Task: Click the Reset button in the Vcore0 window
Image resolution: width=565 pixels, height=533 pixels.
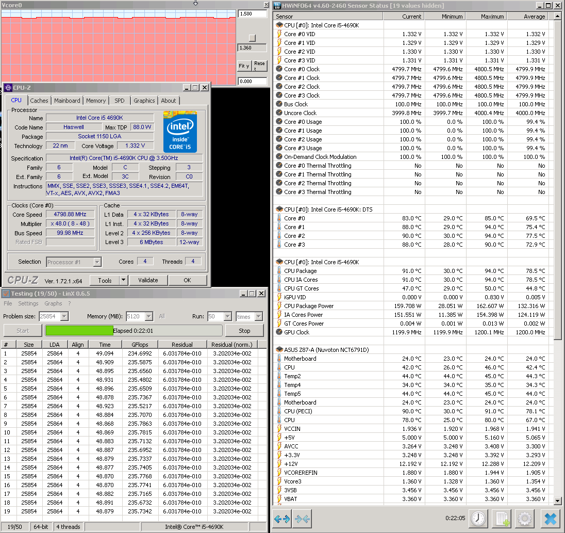Action: (x=259, y=66)
